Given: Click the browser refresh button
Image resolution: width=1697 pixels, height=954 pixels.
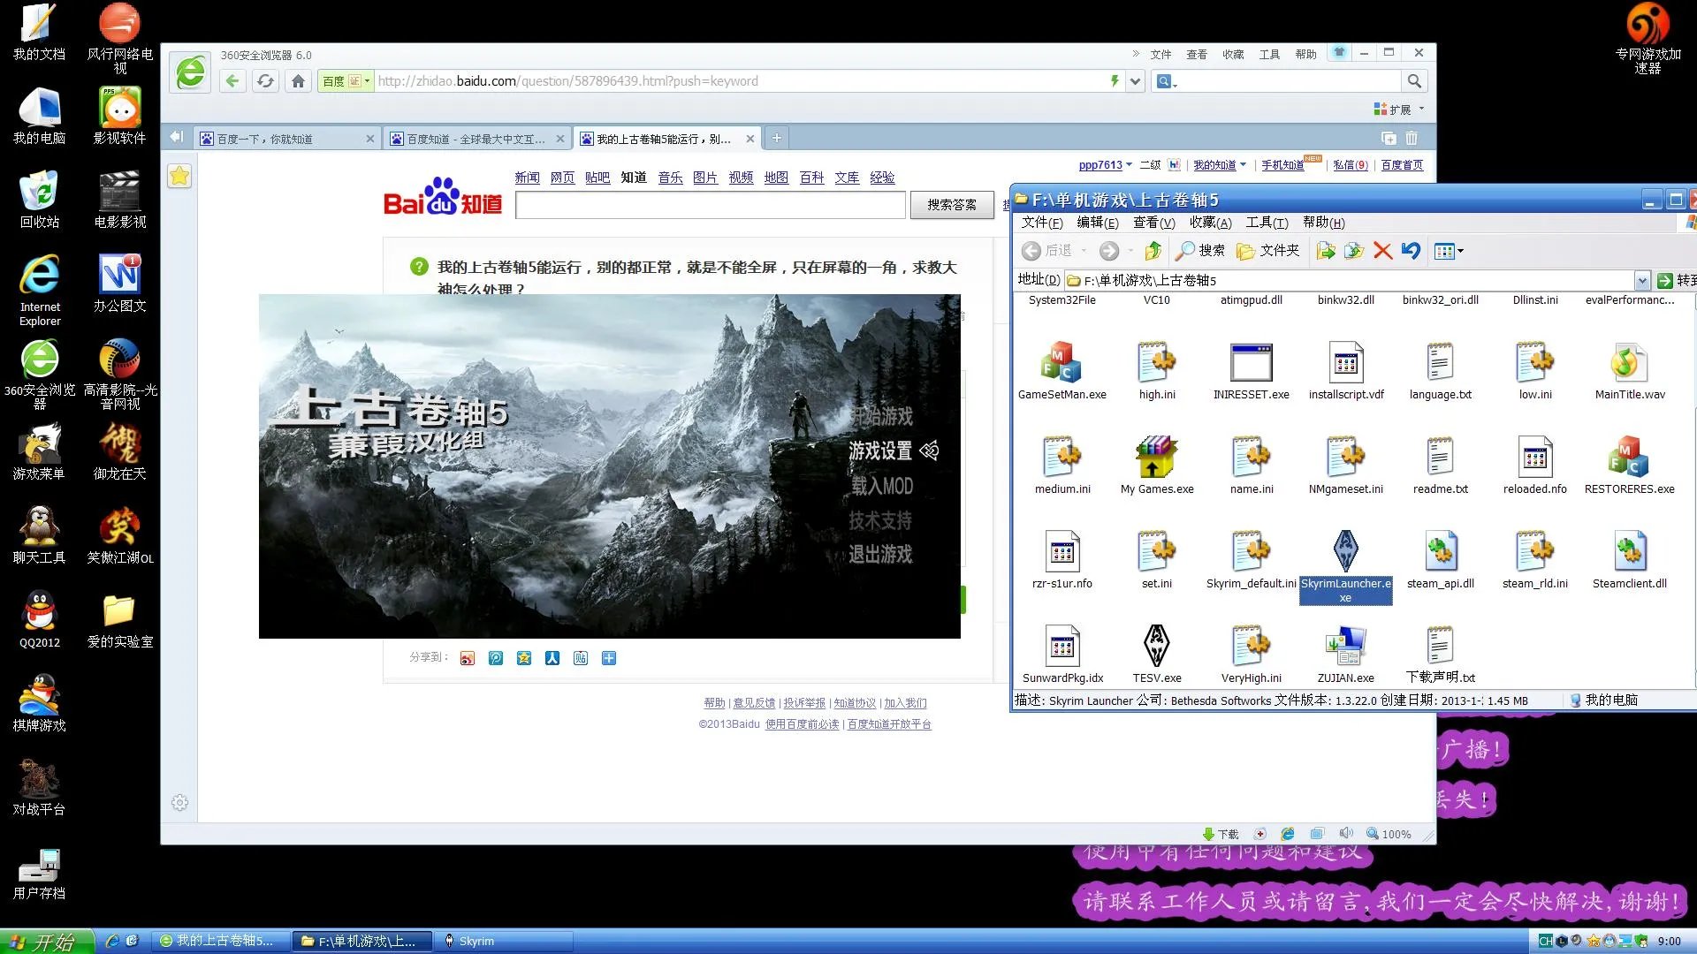Looking at the screenshot, I should (x=265, y=81).
